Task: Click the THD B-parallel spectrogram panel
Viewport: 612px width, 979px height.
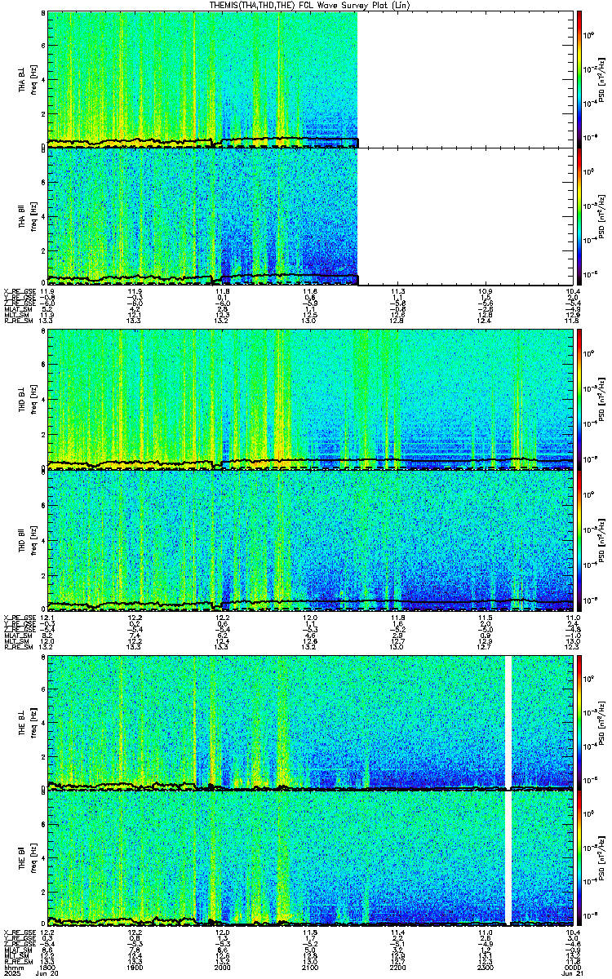Action: click(311, 540)
